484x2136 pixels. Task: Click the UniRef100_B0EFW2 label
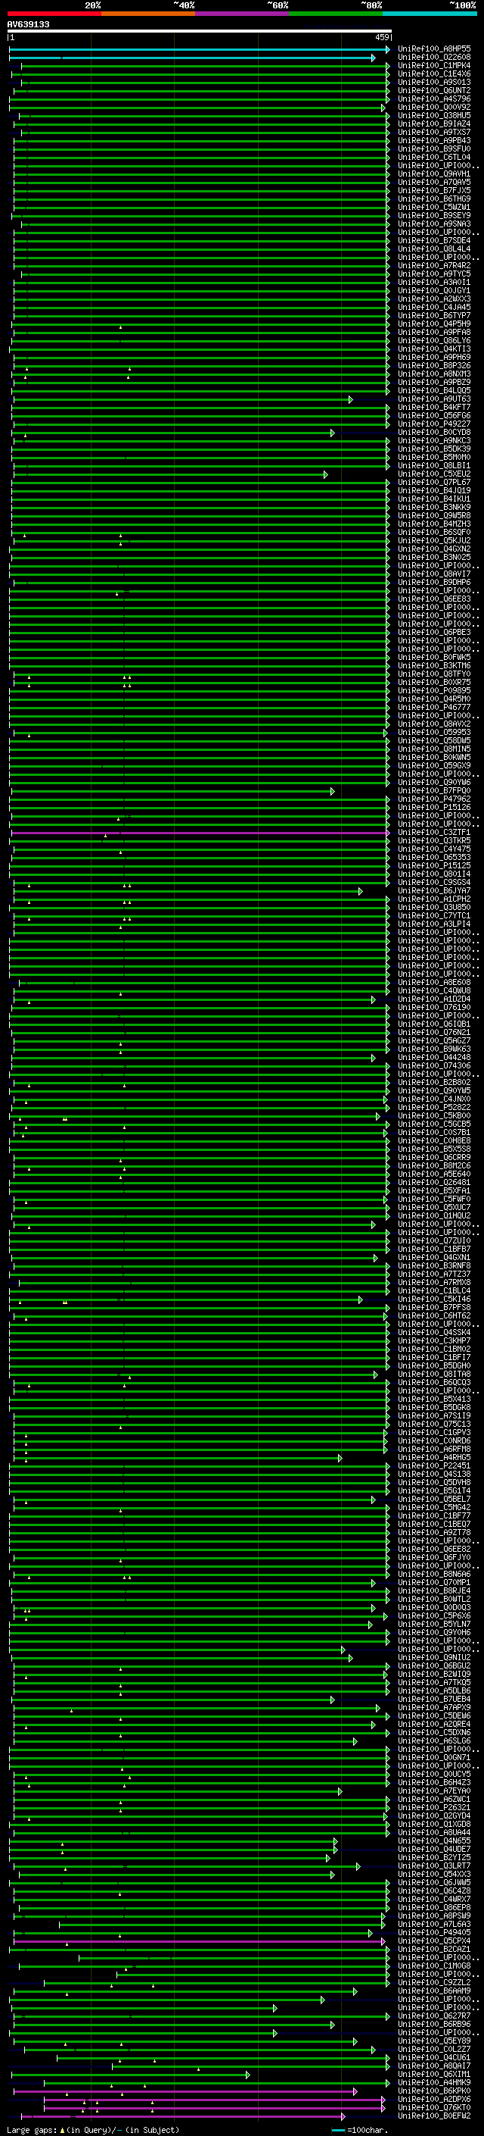point(433,2116)
